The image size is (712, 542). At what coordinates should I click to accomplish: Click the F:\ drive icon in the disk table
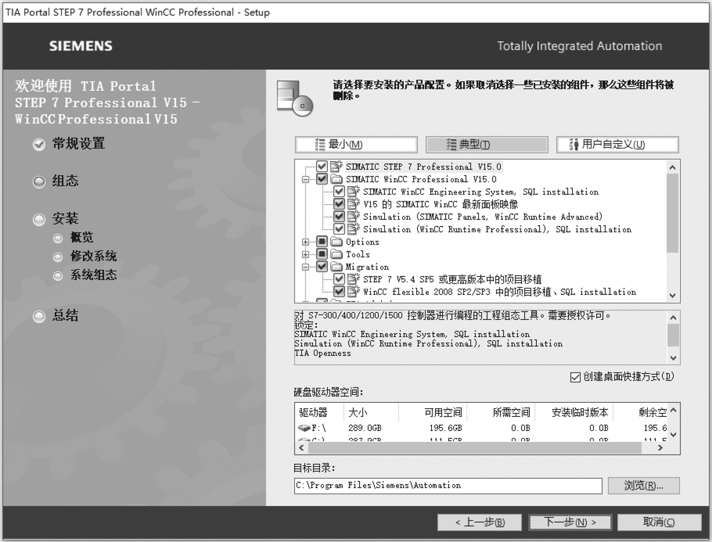tap(304, 428)
